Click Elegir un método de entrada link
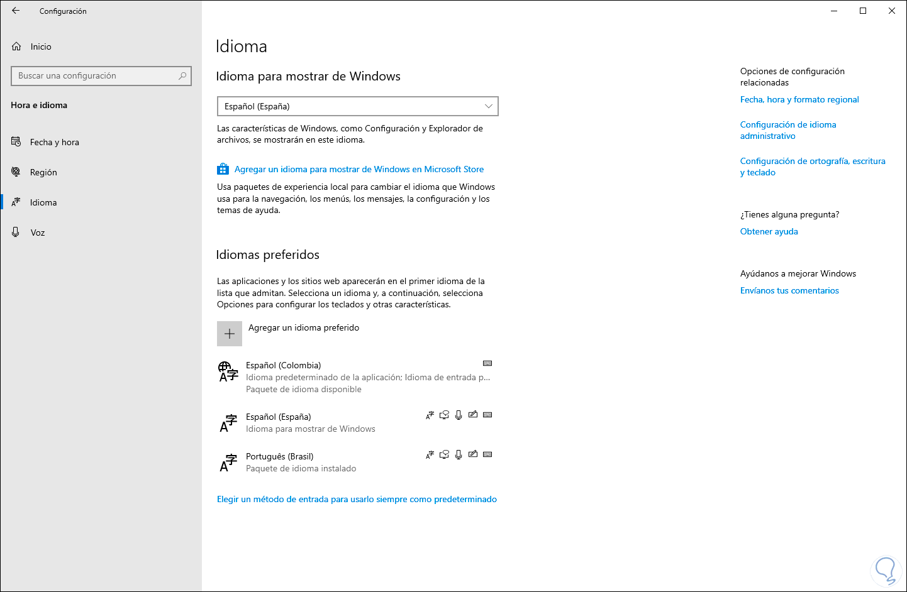Screen dimensions: 907x592 point(357,499)
